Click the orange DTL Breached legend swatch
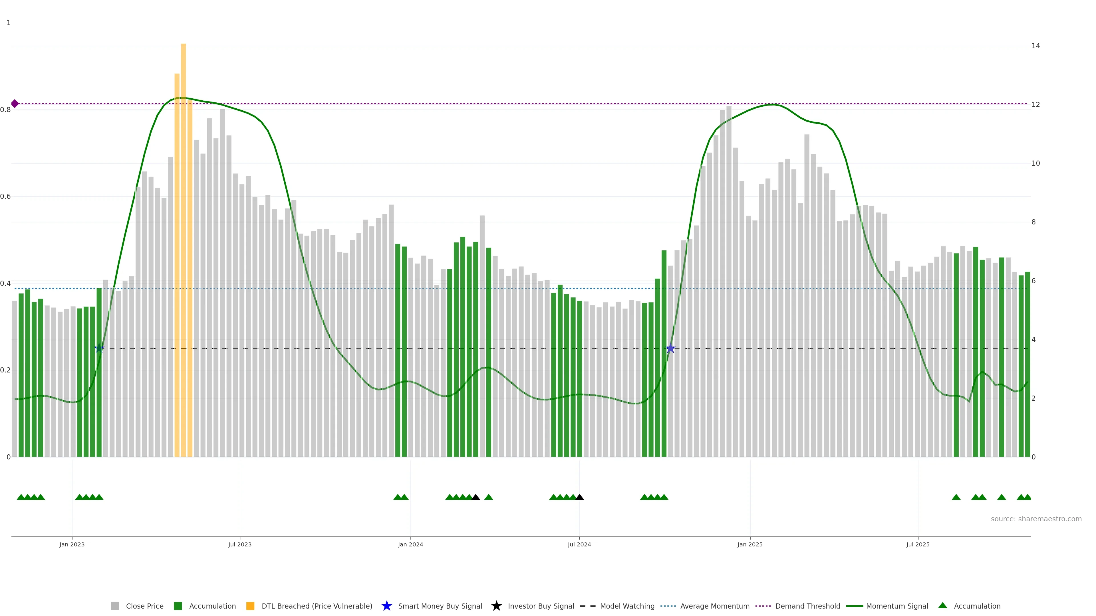 tap(250, 606)
